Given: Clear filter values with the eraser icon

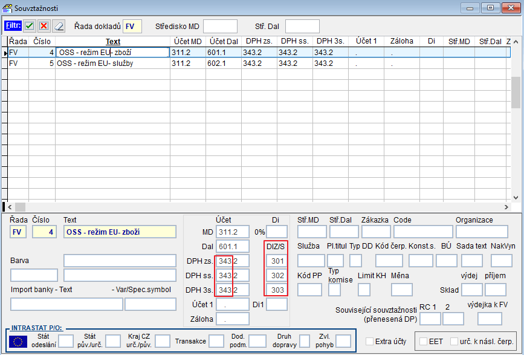Looking at the screenshot, I should pyautogui.click(x=59, y=26).
